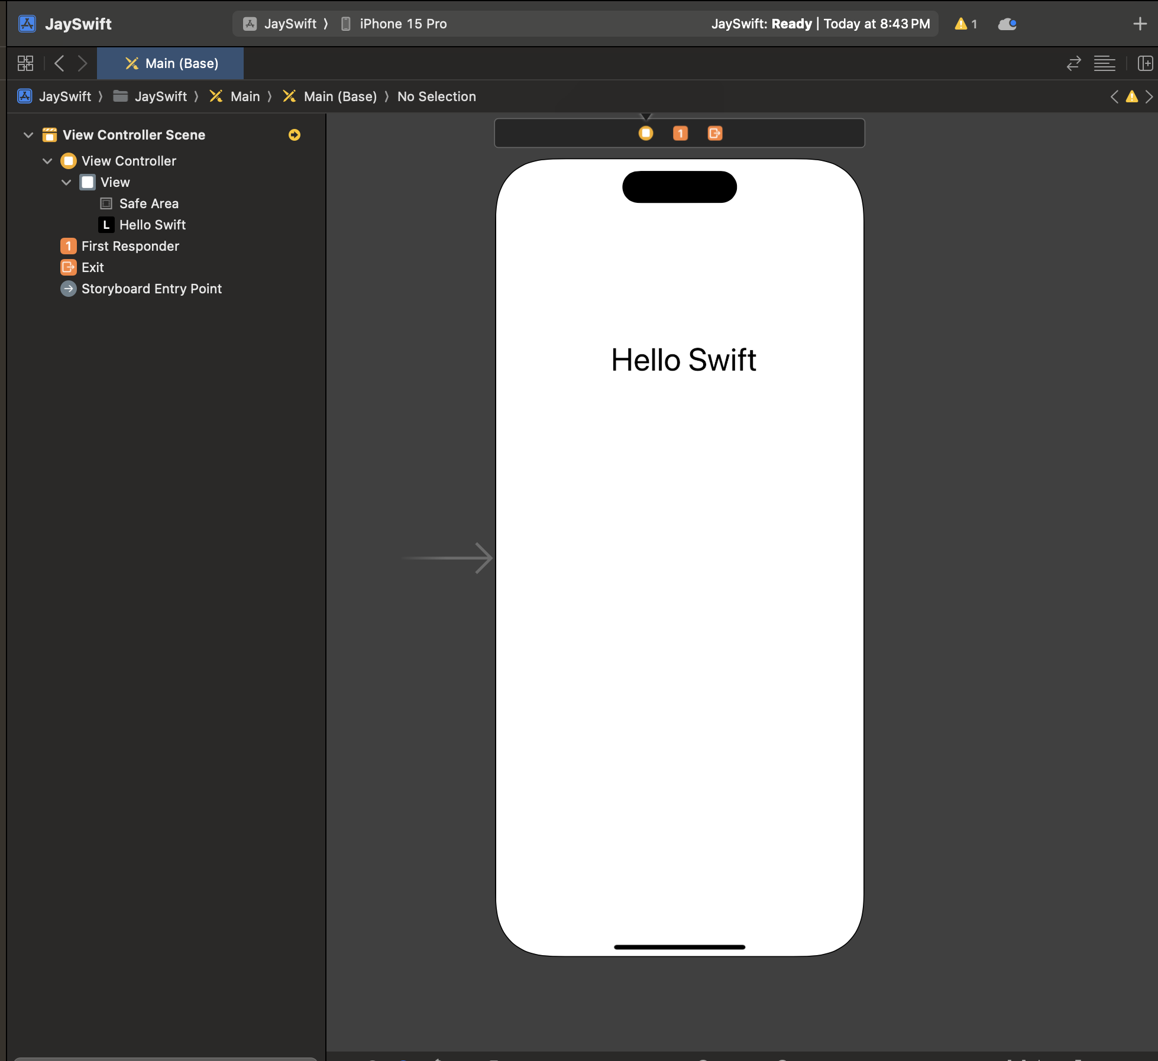The width and height of the screenshot is (1158, 1061).
Task: Go forward with the right navigation arrow
Action: pyautogui.click(x=82, y=63)
